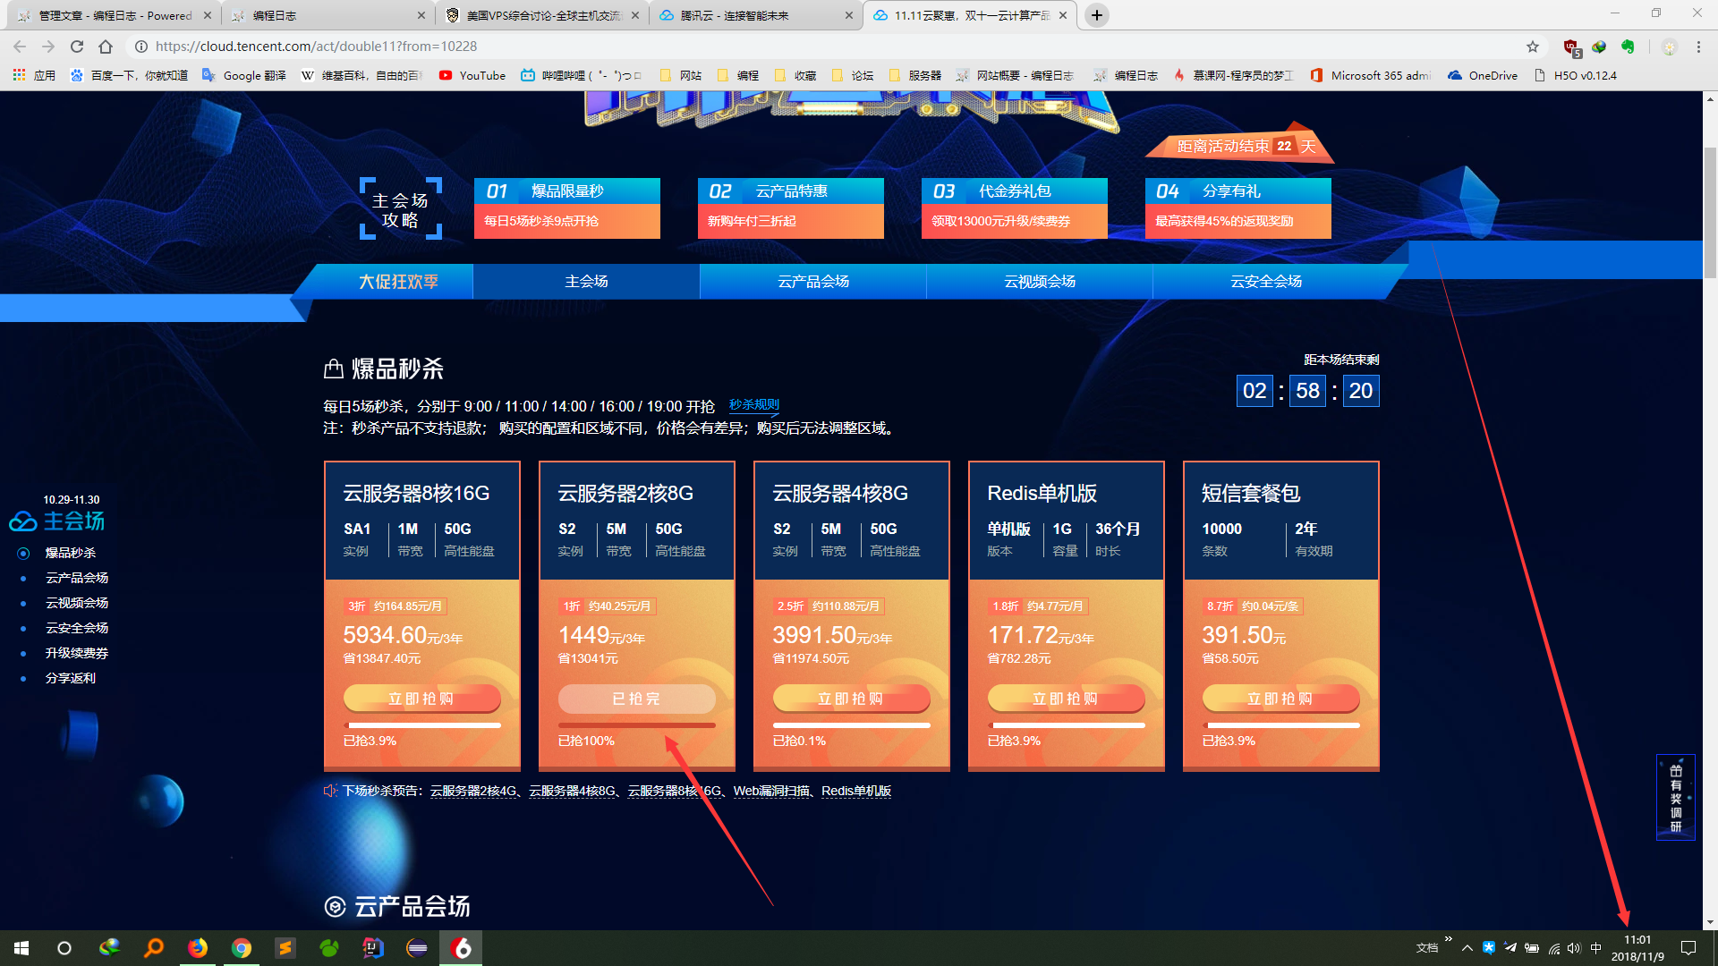
Task: Go to browser home page icon
Action: [106, 47]
